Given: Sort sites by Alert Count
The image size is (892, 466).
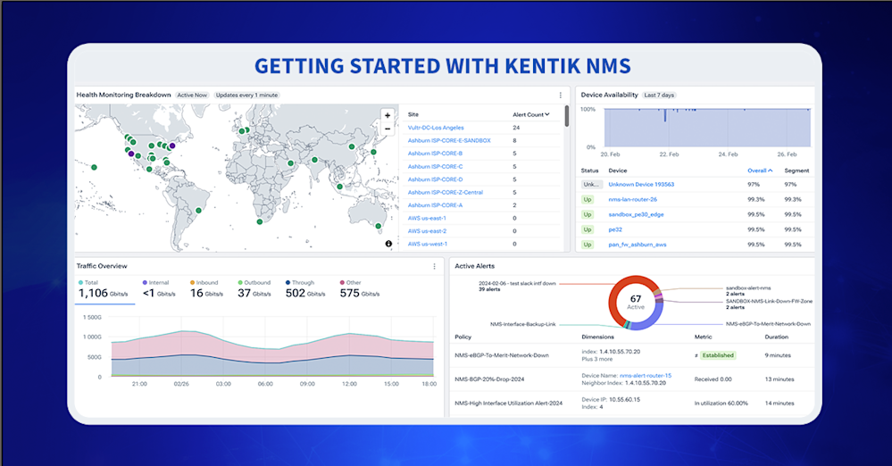Looking at the screenshot, I should [530, 114].
